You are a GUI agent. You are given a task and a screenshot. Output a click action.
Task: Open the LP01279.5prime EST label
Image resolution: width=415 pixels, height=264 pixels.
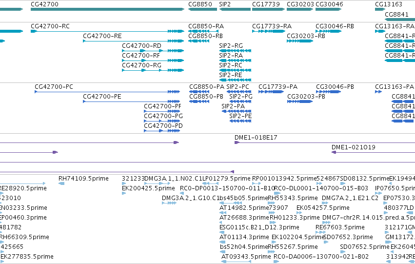pyautogui.click(x=226, y=179)
